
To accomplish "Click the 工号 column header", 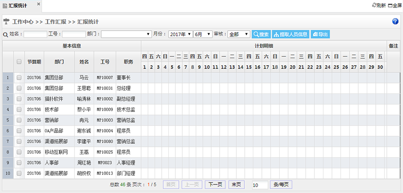I will [x=105, y=62].
